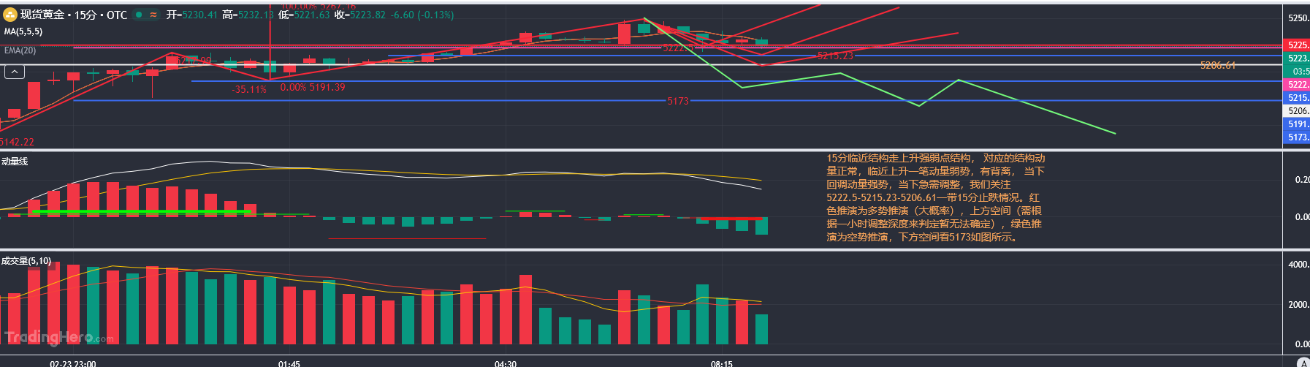Screen dimensions: 1310x367
Task: Click the blue 5173 price axis label
Action: pos(1297,137)
